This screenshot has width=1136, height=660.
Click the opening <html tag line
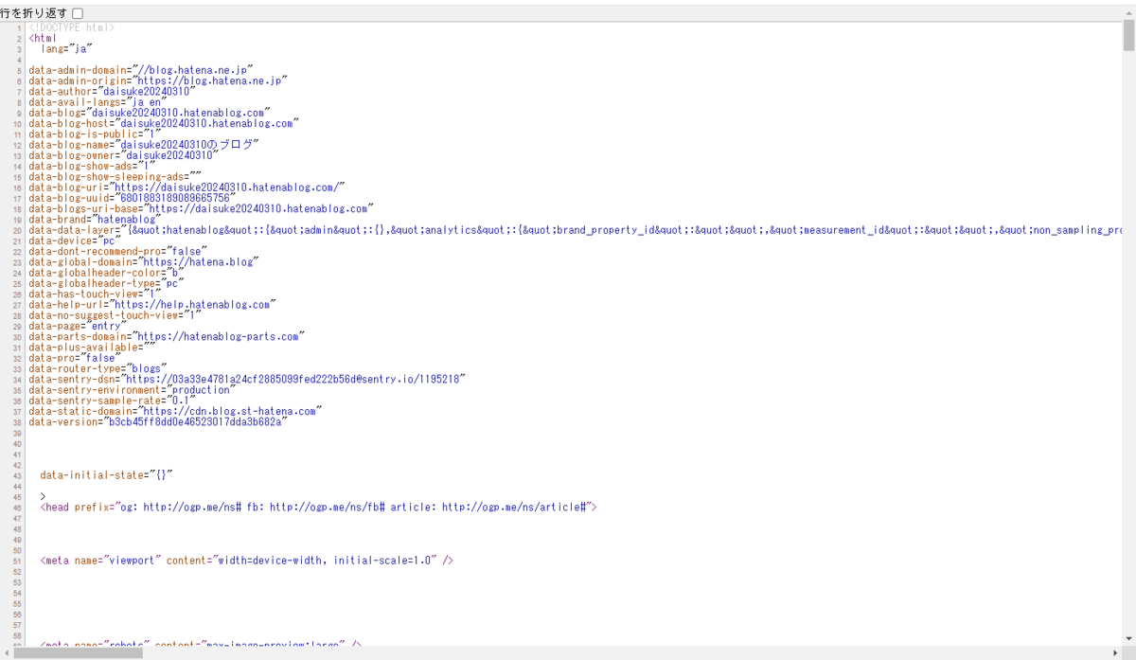pos(44,39)
